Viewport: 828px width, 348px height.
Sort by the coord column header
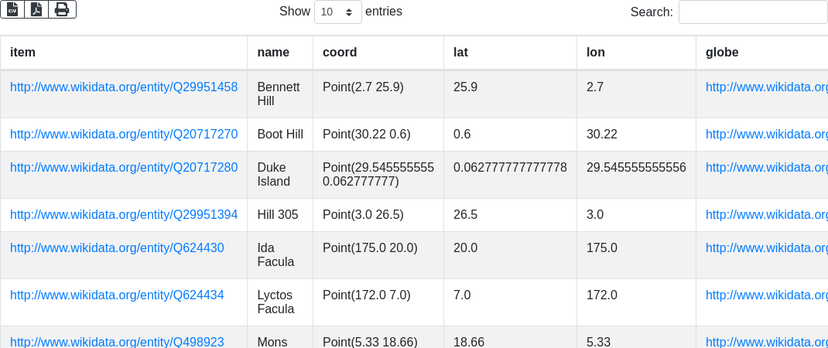340,53
